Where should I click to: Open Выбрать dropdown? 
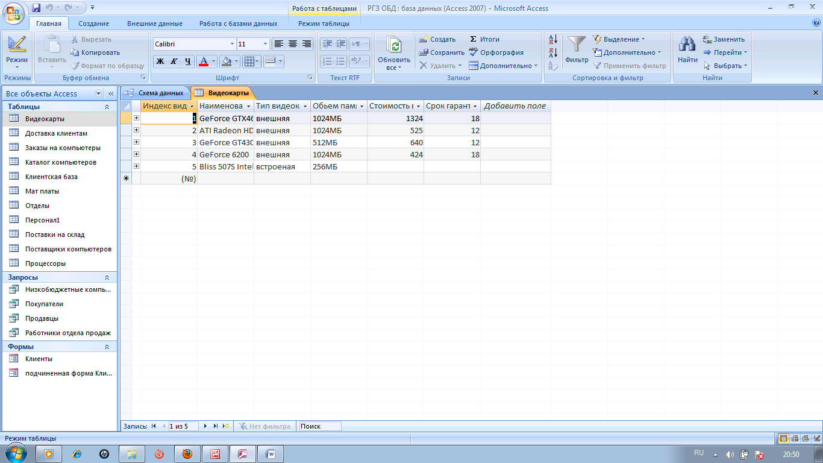(x=725, y=66)
